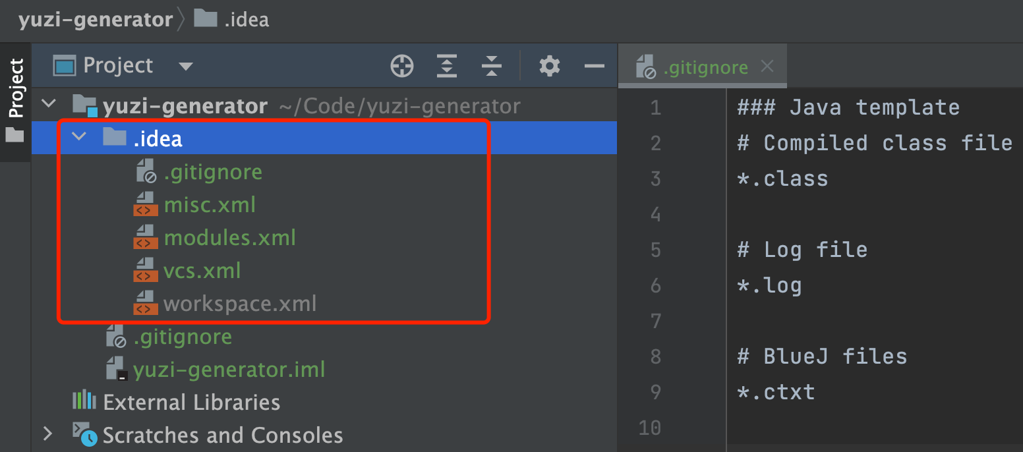Select modules.xml in the project tree
The height and width of the screenshot is (452, 1023).
coord(229,237)
